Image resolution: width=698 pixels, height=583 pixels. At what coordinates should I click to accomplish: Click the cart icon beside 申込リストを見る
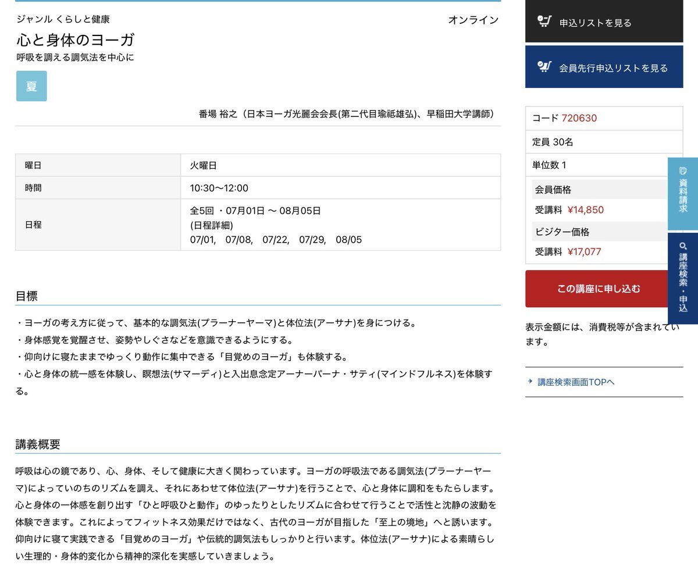pos(544,22)
